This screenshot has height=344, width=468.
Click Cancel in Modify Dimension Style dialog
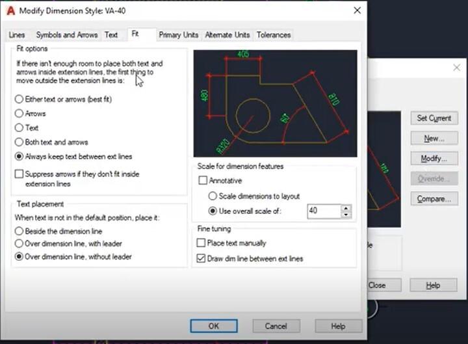pyautogui.click(x=276, y=326)
